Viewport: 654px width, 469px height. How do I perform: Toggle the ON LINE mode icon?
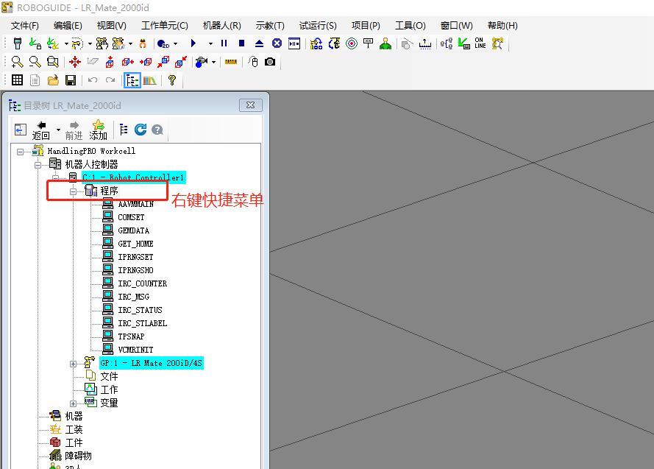coord(480,43)
